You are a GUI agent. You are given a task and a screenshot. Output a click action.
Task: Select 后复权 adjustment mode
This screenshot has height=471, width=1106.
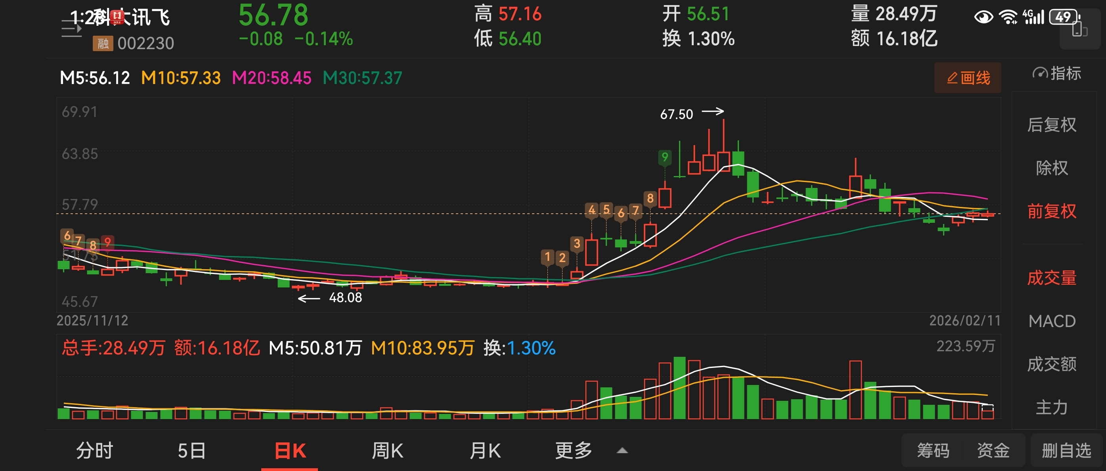1051,125
